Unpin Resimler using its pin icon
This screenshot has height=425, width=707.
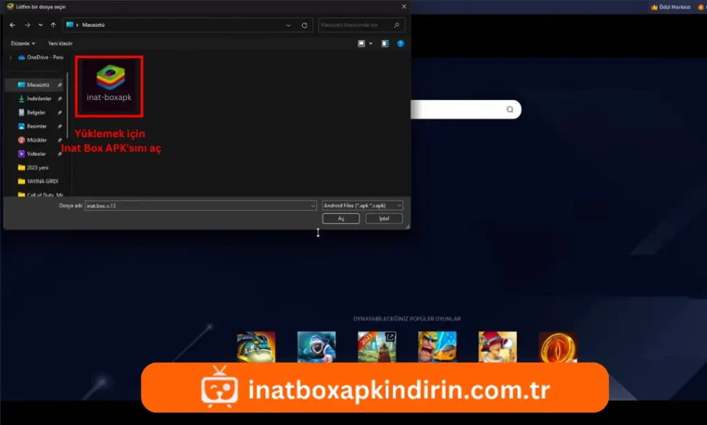59,126
